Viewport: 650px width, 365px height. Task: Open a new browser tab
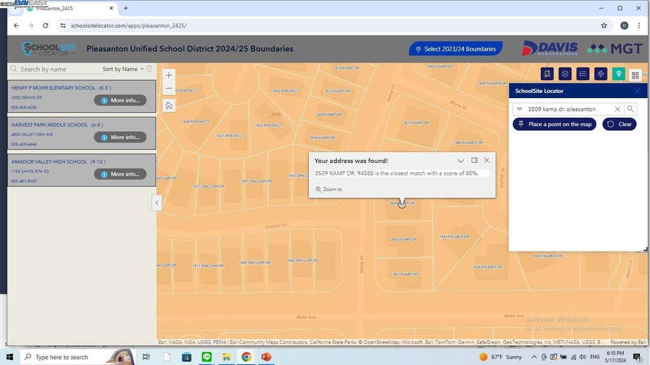pos(126,8)
